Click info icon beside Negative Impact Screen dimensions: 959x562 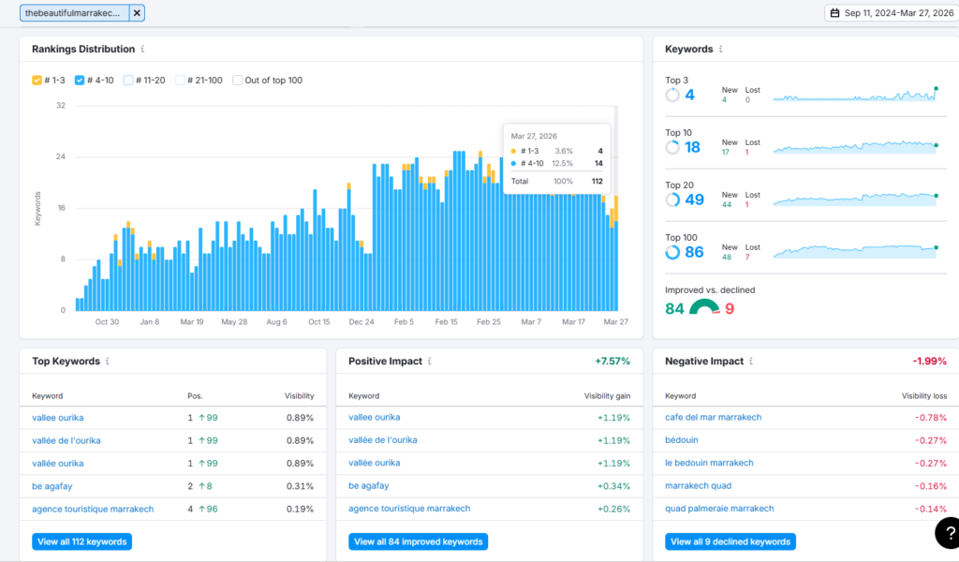(x=751, y=362)
